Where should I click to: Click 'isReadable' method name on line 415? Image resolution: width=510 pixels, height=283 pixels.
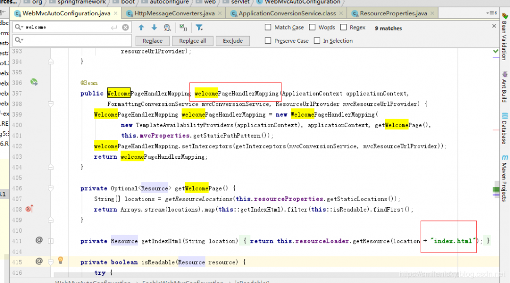click(x=159, y=262)
